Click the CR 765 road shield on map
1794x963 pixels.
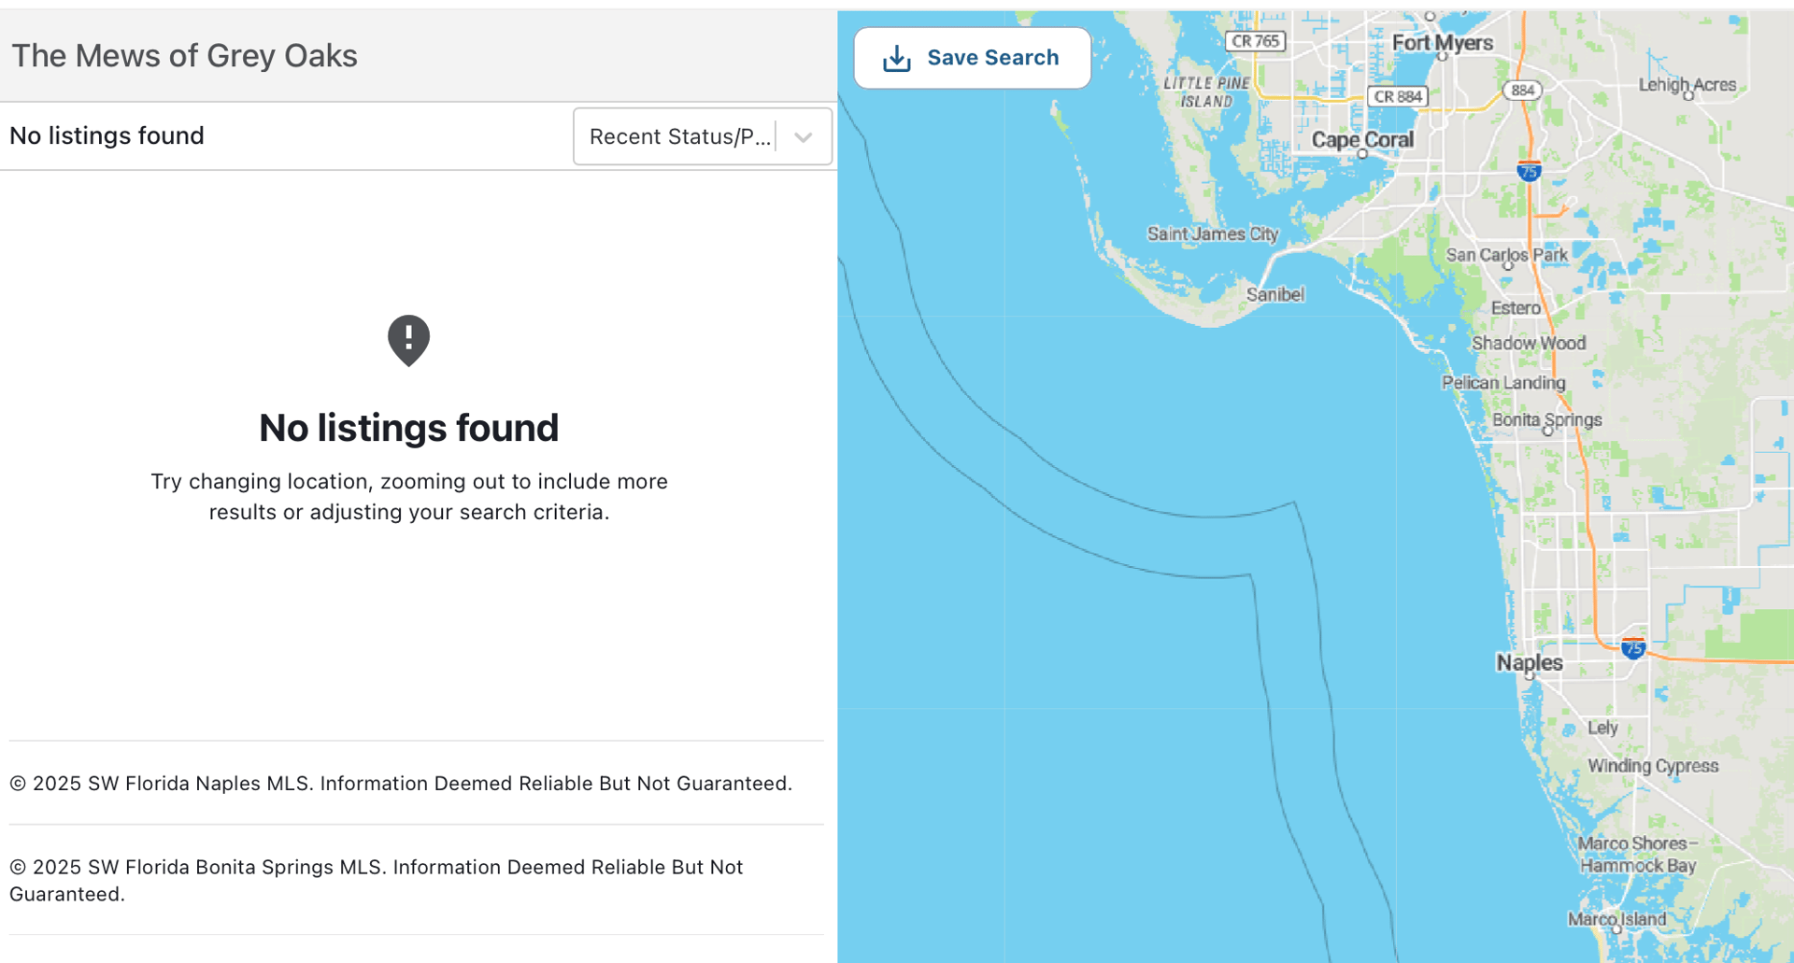coord(1255,41)
